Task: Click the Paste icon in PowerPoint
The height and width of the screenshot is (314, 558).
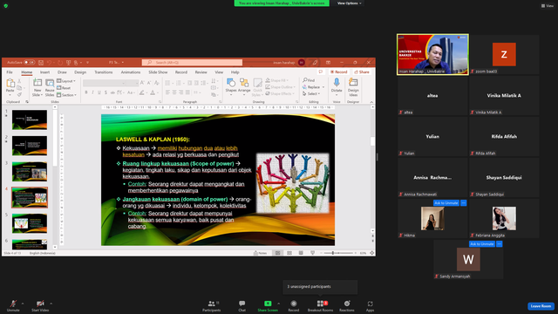Action: tap(10, 84)
